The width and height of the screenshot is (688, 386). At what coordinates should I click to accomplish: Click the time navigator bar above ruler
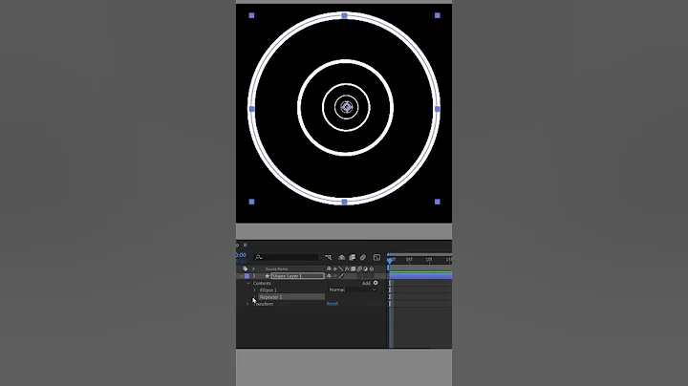419,254
